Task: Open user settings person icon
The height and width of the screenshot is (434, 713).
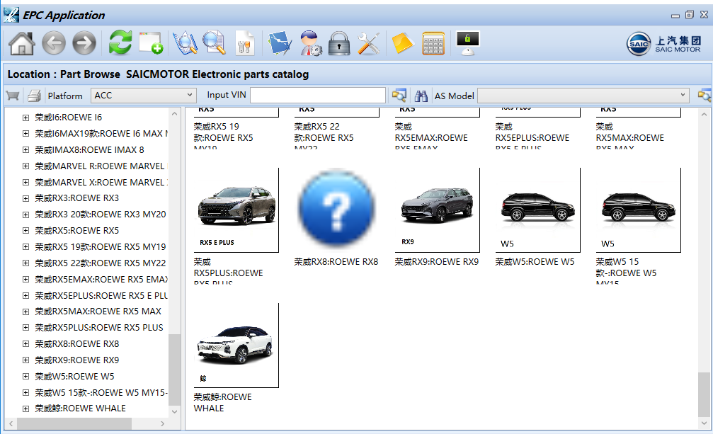Action: click(x=311, y=43)
